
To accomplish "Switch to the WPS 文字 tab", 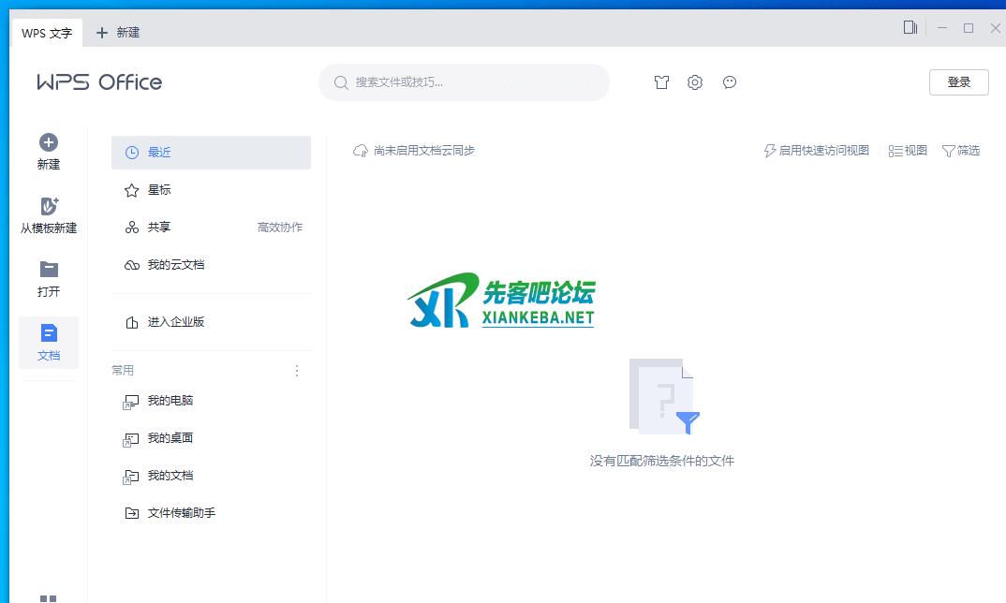I will click(x=47, y=33).
